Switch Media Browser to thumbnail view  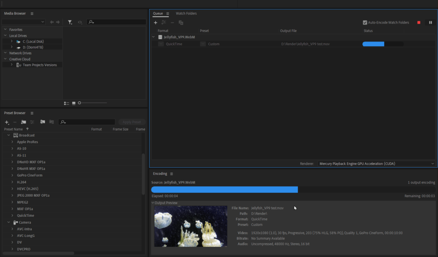click(74, 103)
